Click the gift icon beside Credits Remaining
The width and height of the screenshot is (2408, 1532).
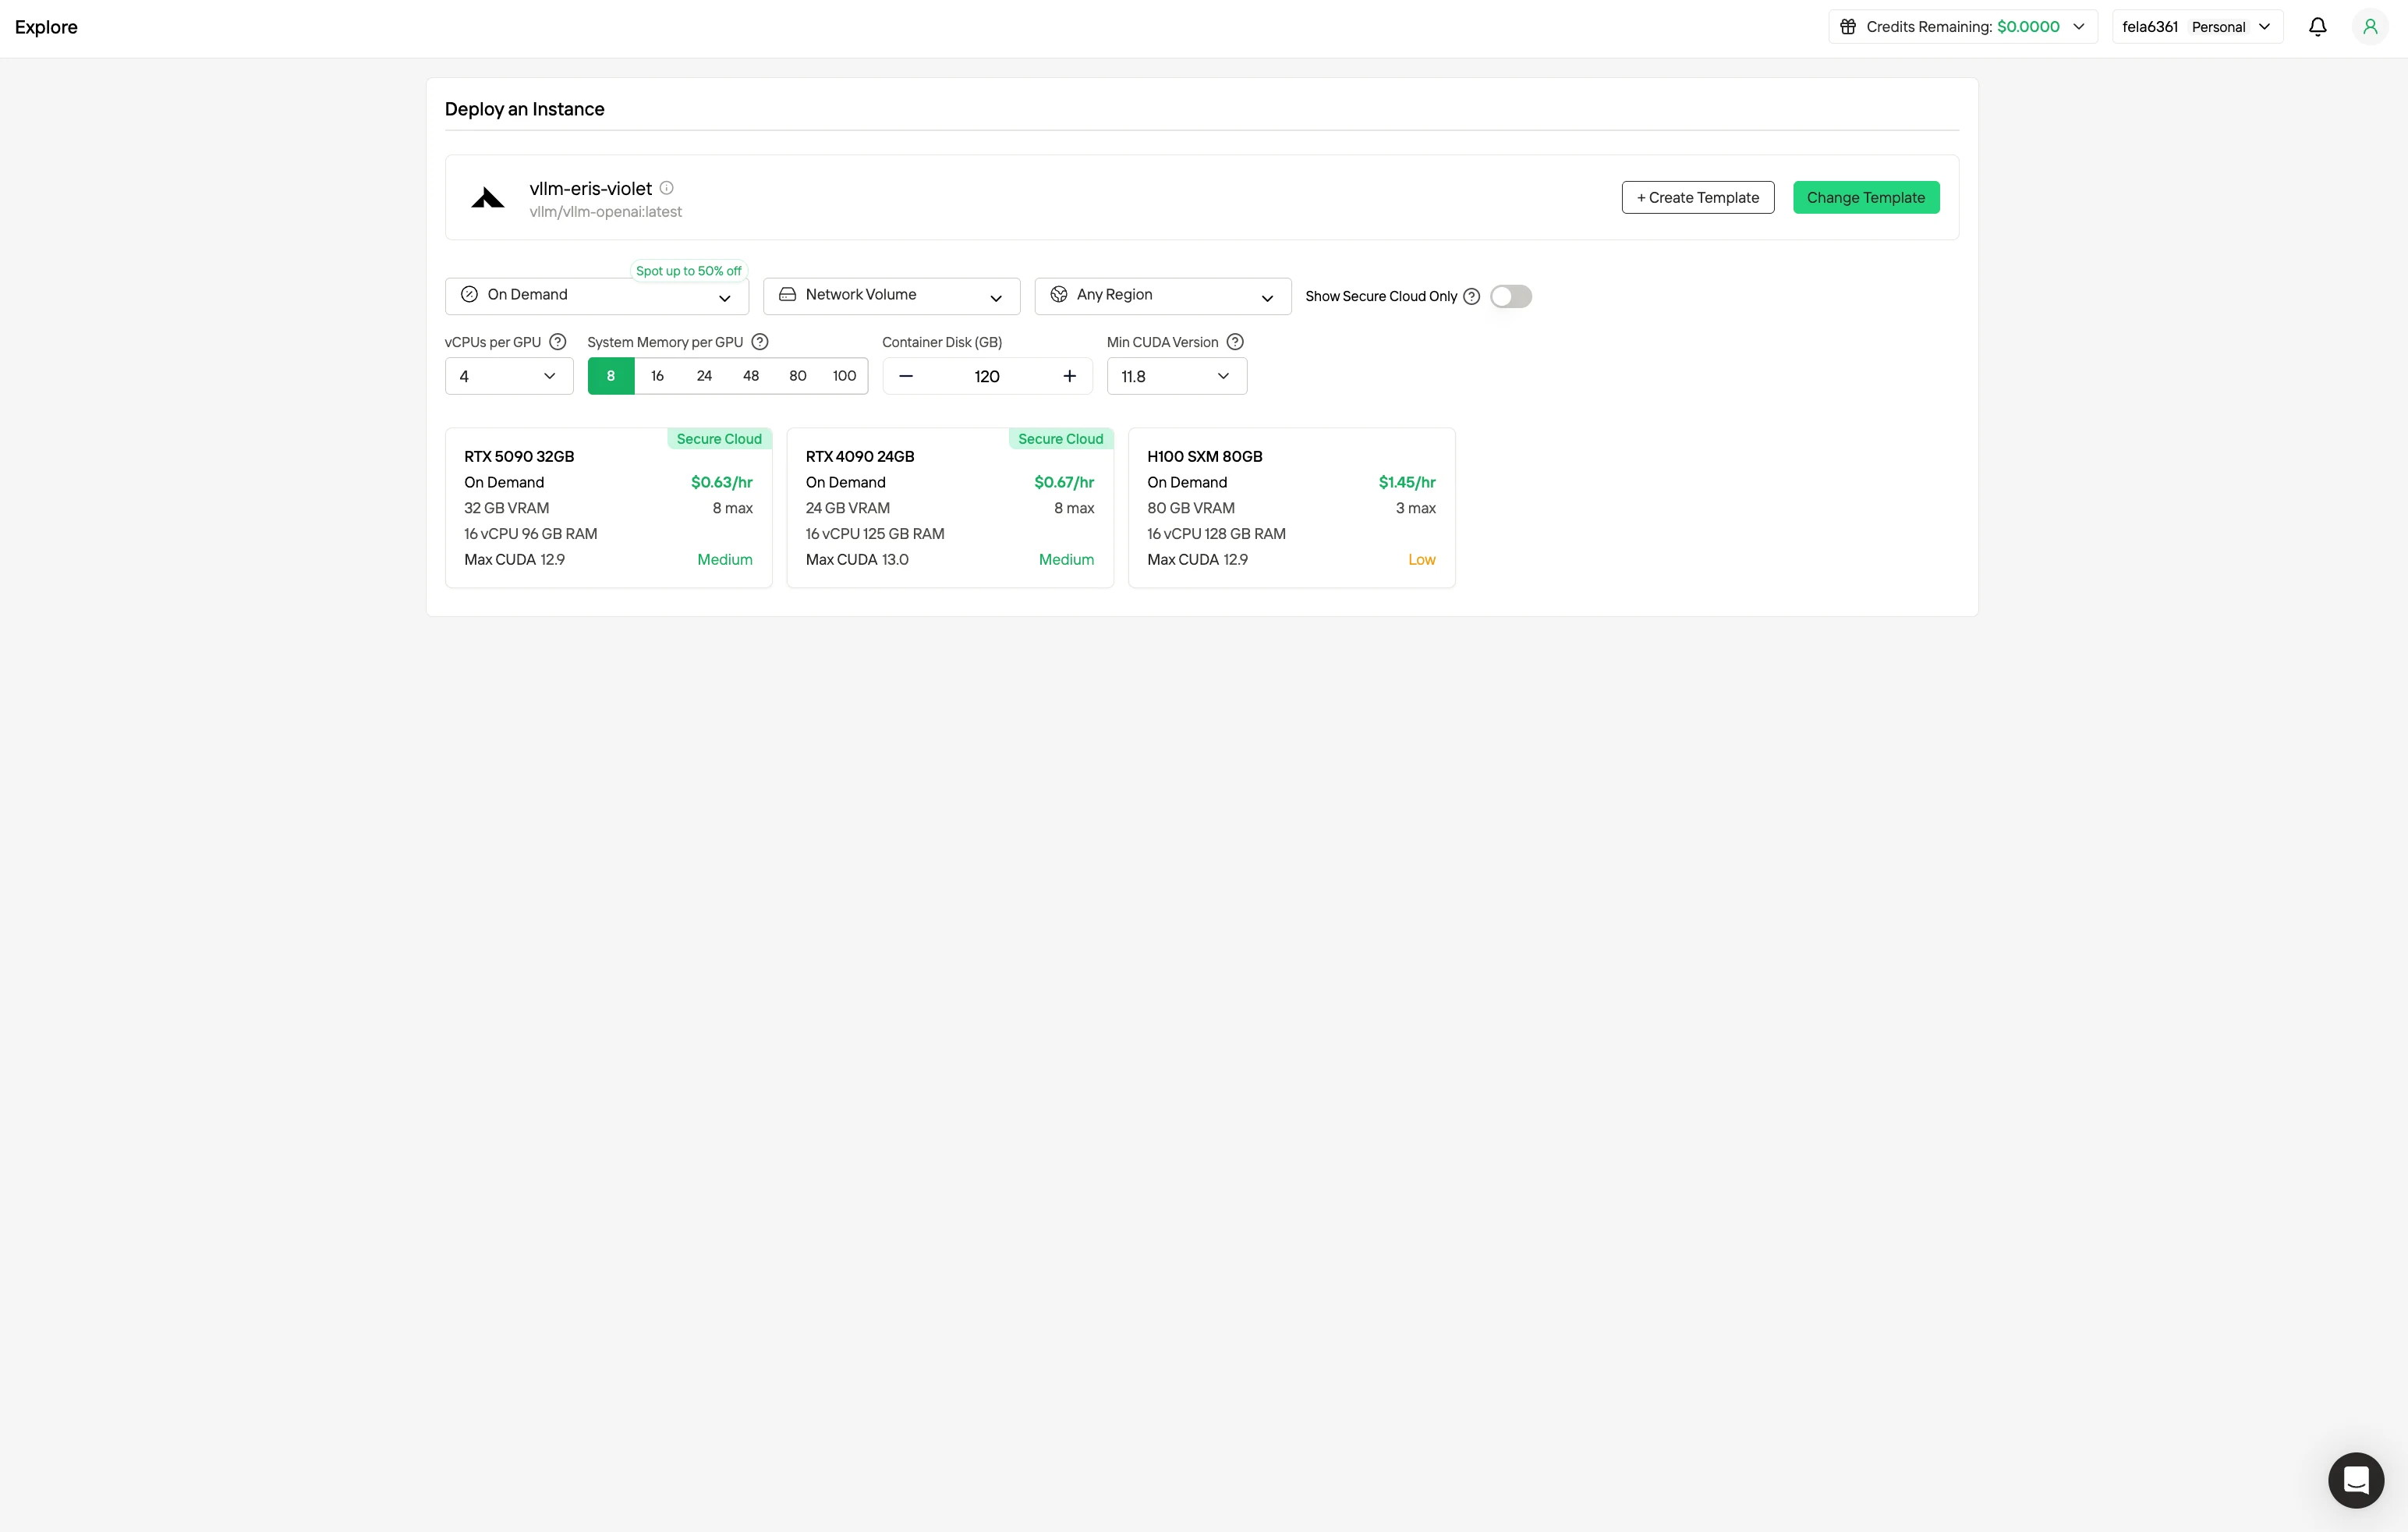[x=1848, y=27]
